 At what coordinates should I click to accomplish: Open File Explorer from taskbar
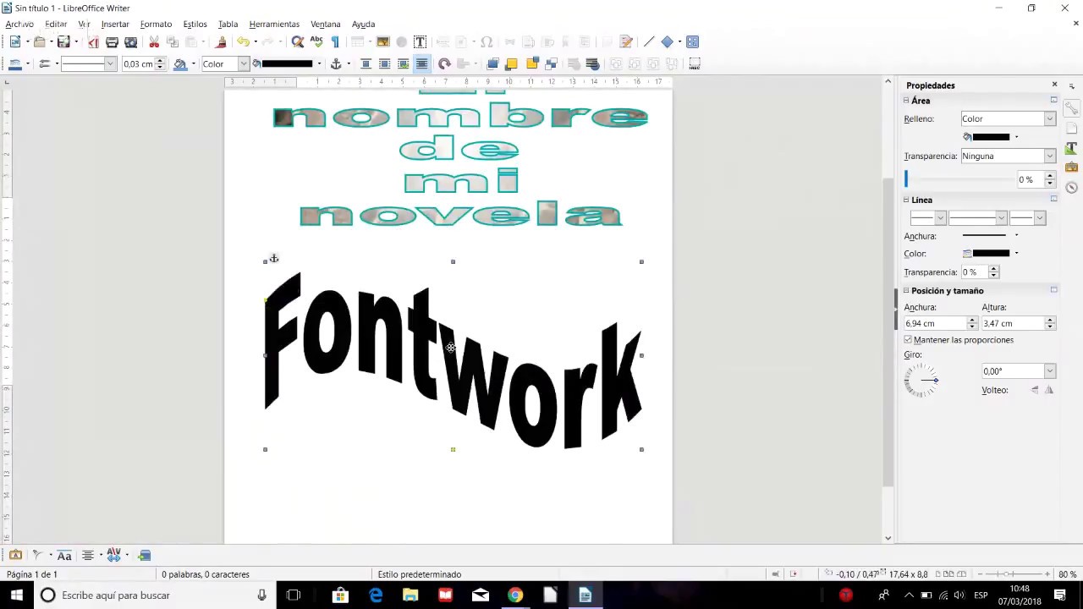(x=410, y=595)
